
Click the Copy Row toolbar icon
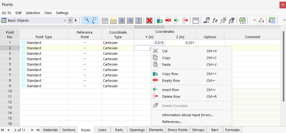160,21
